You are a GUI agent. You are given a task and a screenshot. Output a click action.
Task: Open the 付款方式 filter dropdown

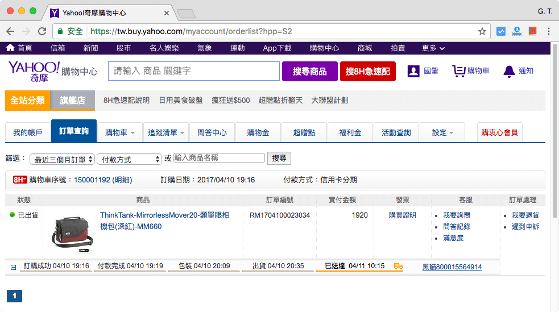130,159
